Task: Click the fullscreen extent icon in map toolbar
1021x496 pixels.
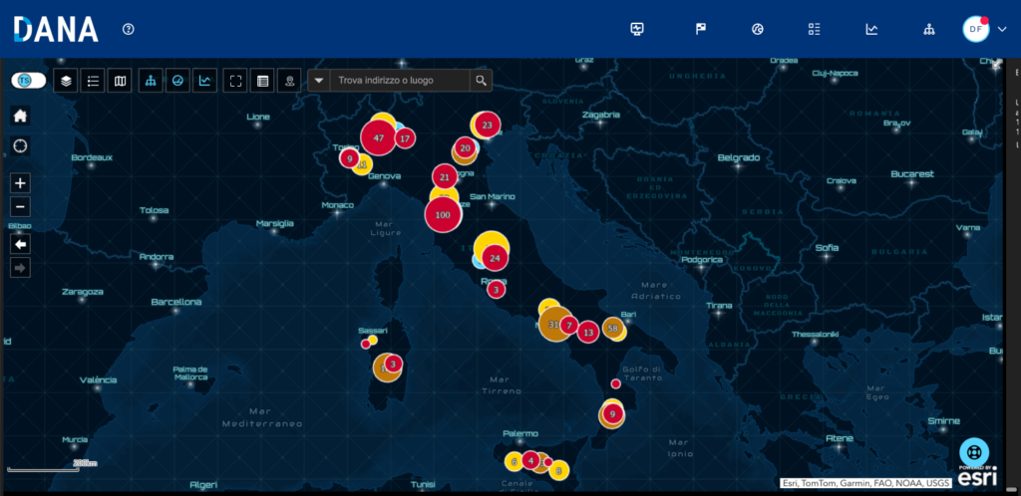Action: [235, 81]
